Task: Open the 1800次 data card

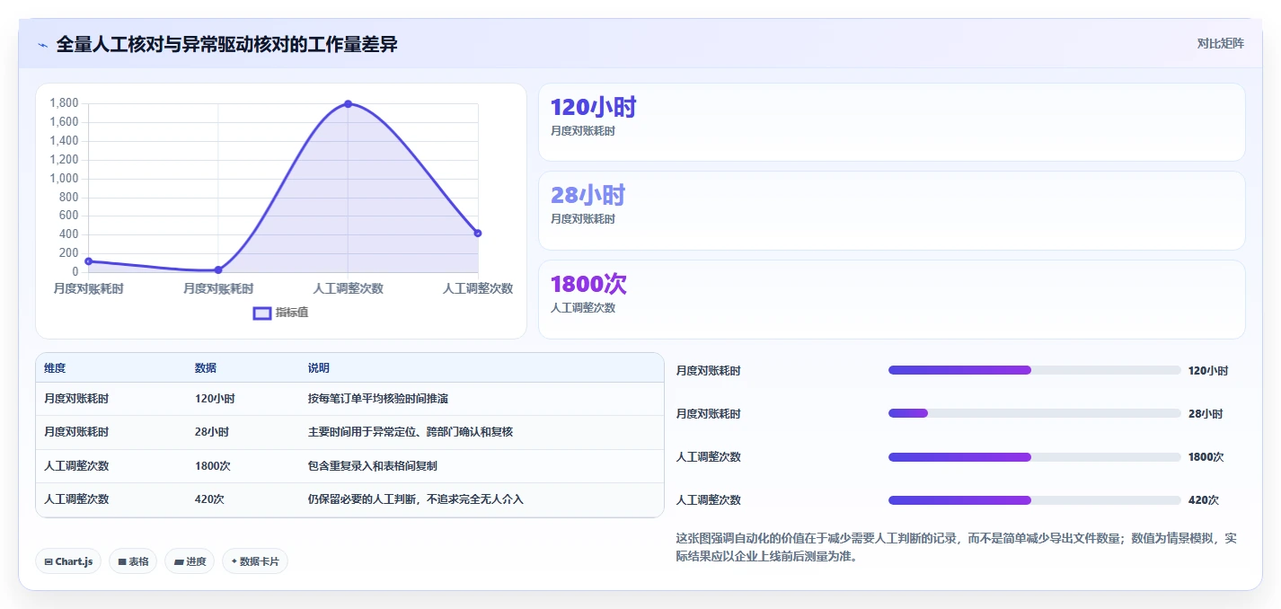Action: click(891, 299)
